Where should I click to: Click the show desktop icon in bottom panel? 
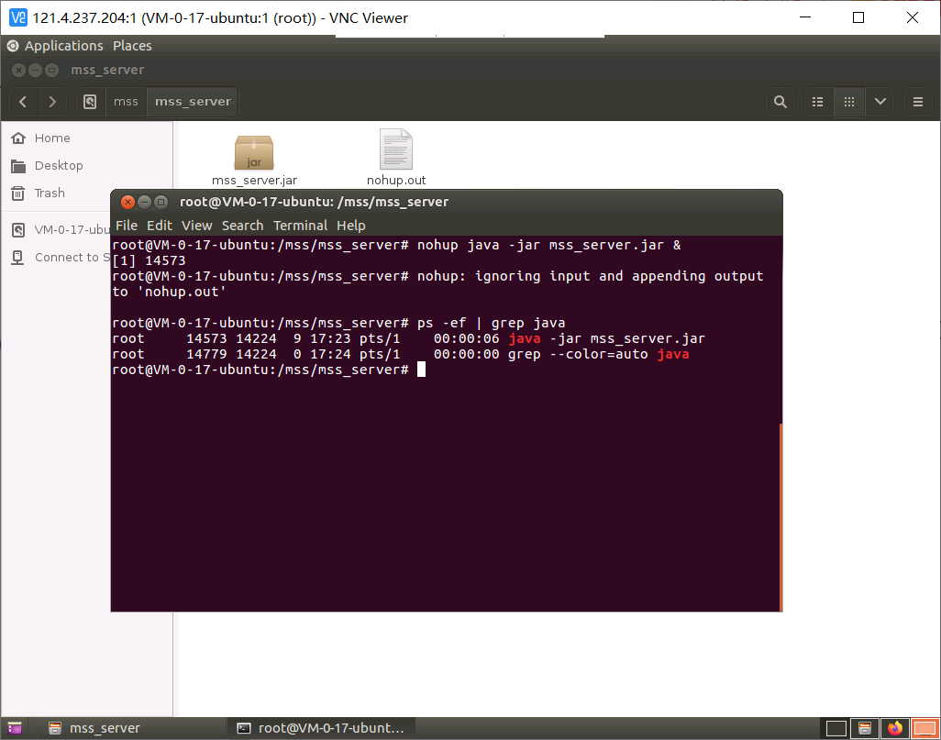tap(15, 728)
